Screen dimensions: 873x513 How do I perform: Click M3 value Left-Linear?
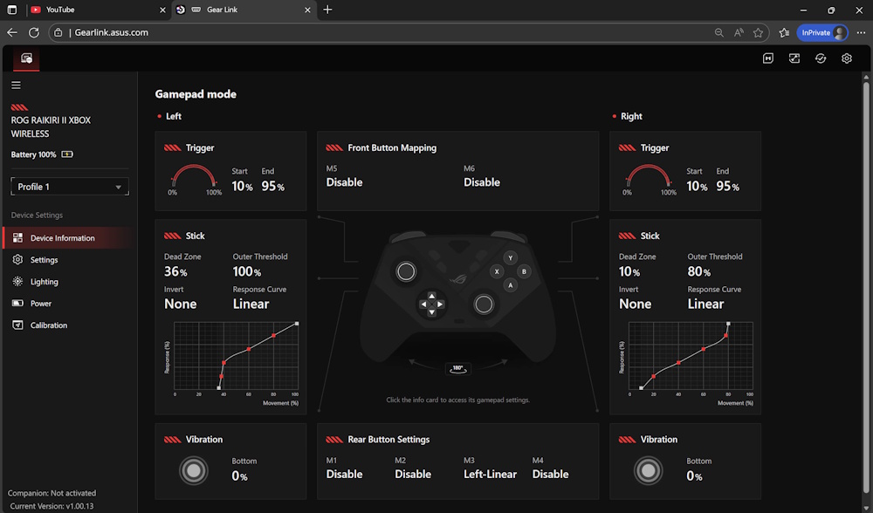(x=490, y=474)
